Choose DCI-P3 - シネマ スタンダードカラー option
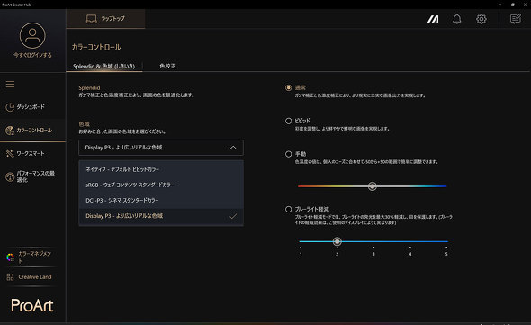This screenshot has width=531, height=325. [x=161, y=200]
